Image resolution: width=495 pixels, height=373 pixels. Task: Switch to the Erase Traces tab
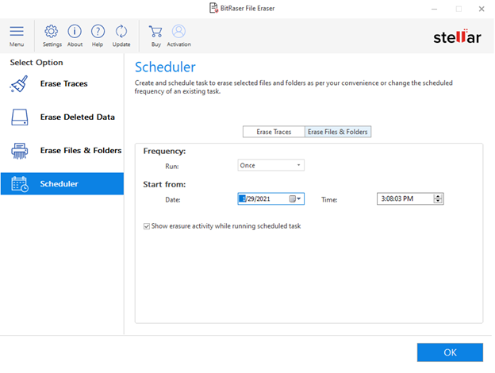point(274,132)
